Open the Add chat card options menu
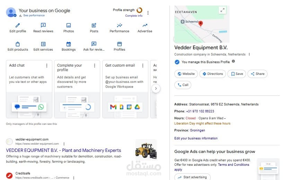This screenshot has height=180, width=288. (47, 66)
